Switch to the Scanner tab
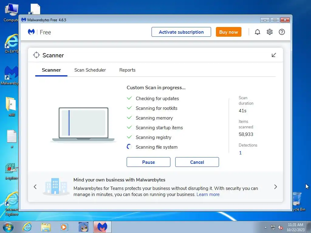Viewport: 311px width, 233px height. coord(51,70)
